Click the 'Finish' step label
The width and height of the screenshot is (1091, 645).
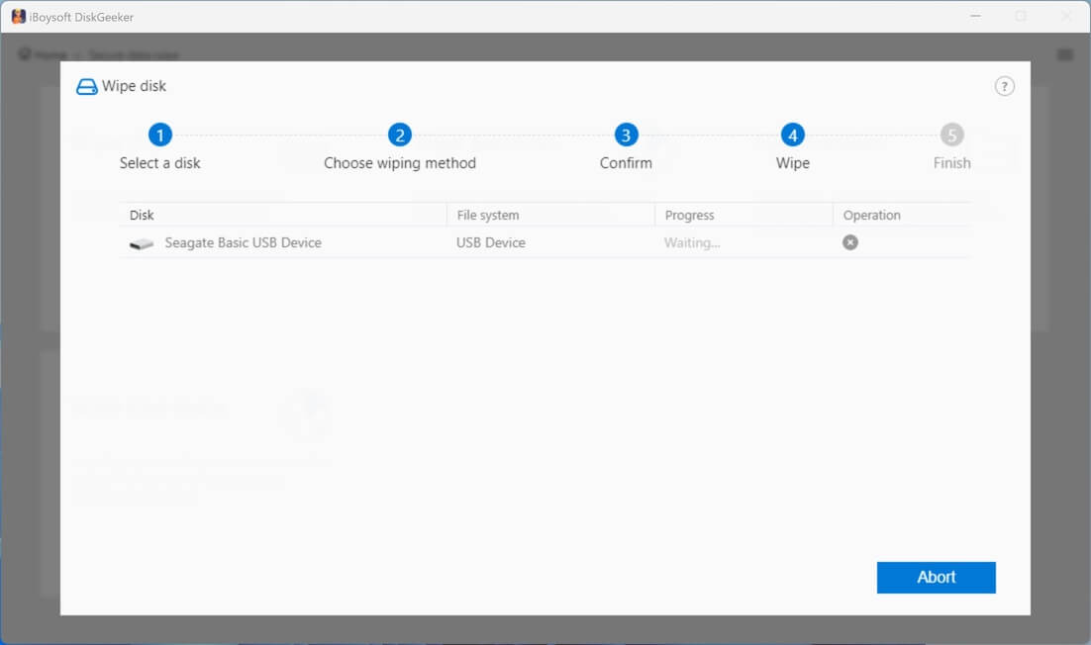(951, 162)
